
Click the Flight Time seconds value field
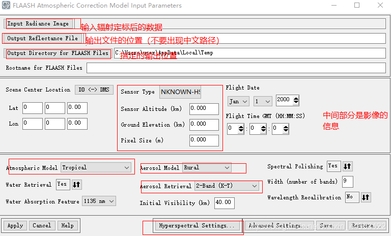tap(277, 129)
